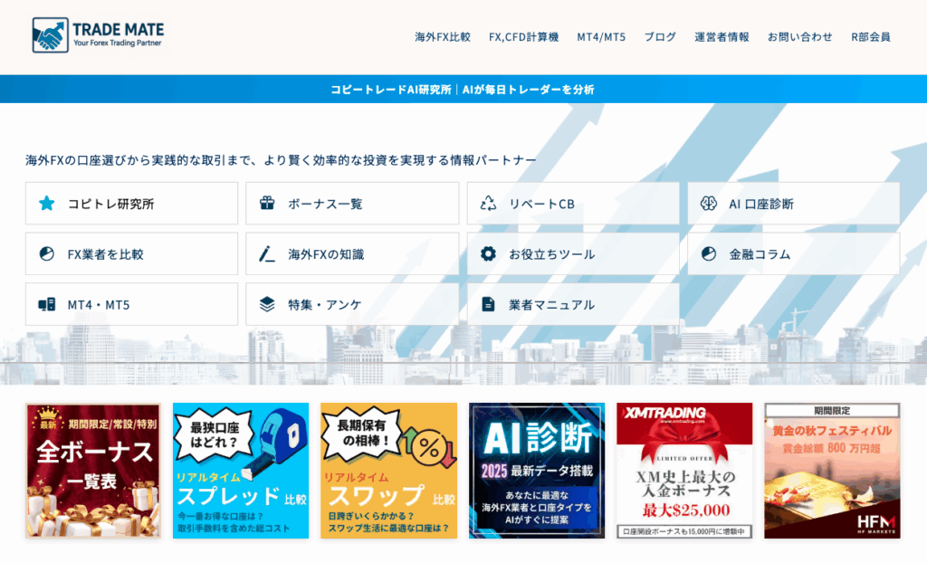This screenshot has height=563, width=927.
Task: Click the brain icon for AI 口座診断
Action: [x=709, y=204]
